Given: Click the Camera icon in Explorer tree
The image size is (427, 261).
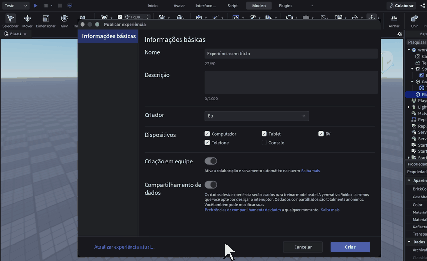Looking at the screenshot, I should click(x=418, y=56).
